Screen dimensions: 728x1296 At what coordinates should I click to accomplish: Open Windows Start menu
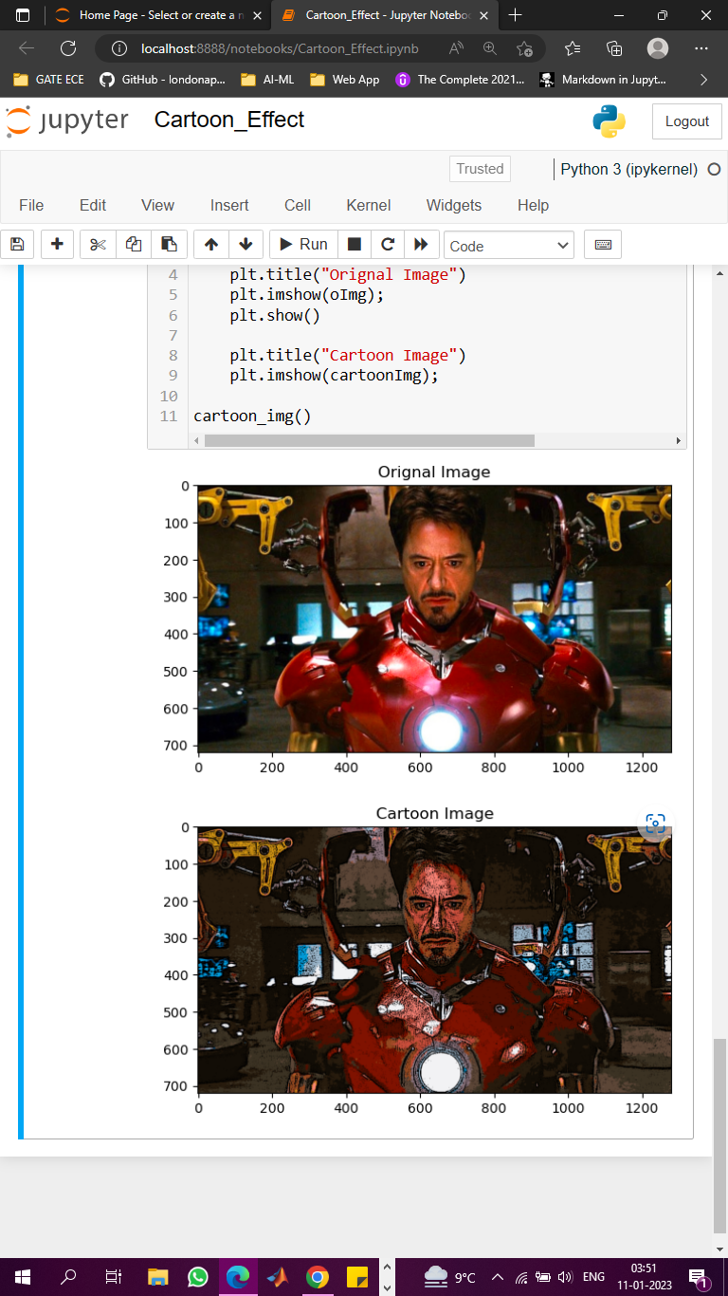pyautogui.click(x=23, y=1277)
